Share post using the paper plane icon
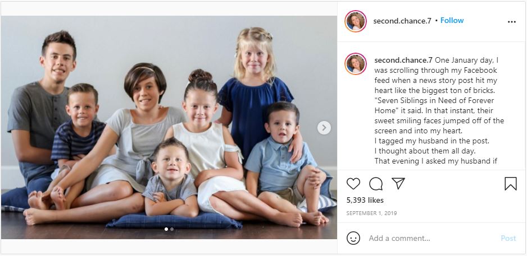 coord(398,183)
